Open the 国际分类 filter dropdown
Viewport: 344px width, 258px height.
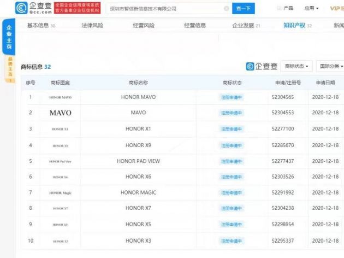click(330, 66)
